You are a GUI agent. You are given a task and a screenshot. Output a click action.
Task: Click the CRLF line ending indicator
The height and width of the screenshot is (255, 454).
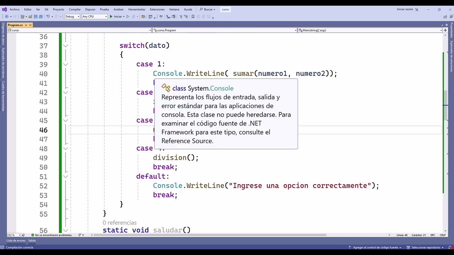point(443,235)
